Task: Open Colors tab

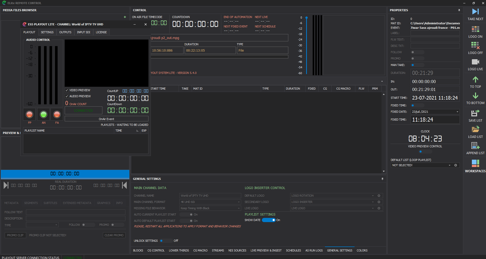Action: pyautogui.click(x=362, y=251)
